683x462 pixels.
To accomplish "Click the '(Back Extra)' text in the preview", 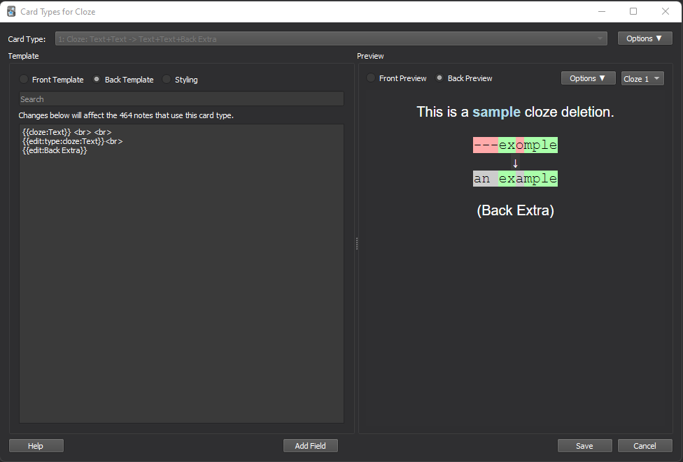I will (x=515, y=210).
